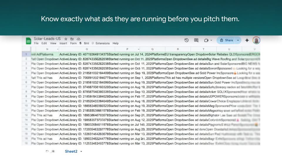282x156 pixels.
Task: Select the column R header
Action: (x=178, y=49)
